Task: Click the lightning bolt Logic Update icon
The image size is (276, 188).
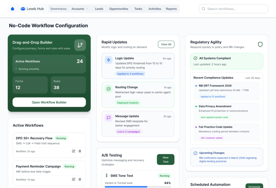Action: pyautogui.click(x=109, y=60)
